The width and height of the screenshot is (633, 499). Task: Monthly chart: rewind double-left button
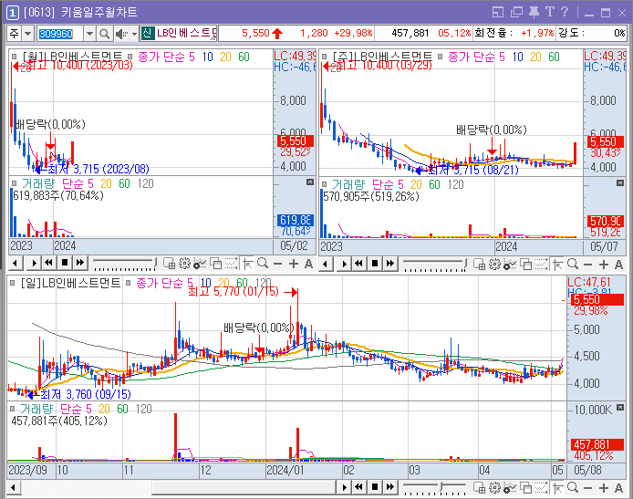tap(49, 264)
